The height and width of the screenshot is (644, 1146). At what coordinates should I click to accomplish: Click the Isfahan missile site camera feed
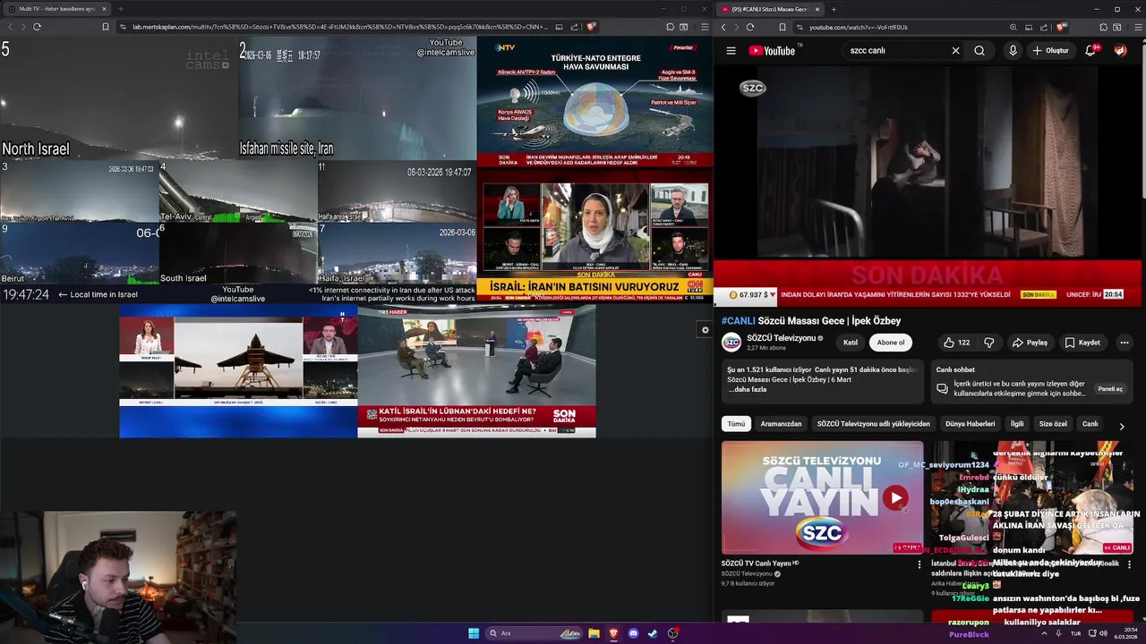point(357,98)
